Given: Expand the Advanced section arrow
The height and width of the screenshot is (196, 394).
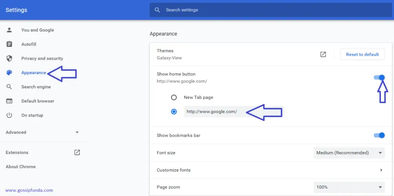Looking at the screenshot, I should pyautogui.click(x=77, y=132).
